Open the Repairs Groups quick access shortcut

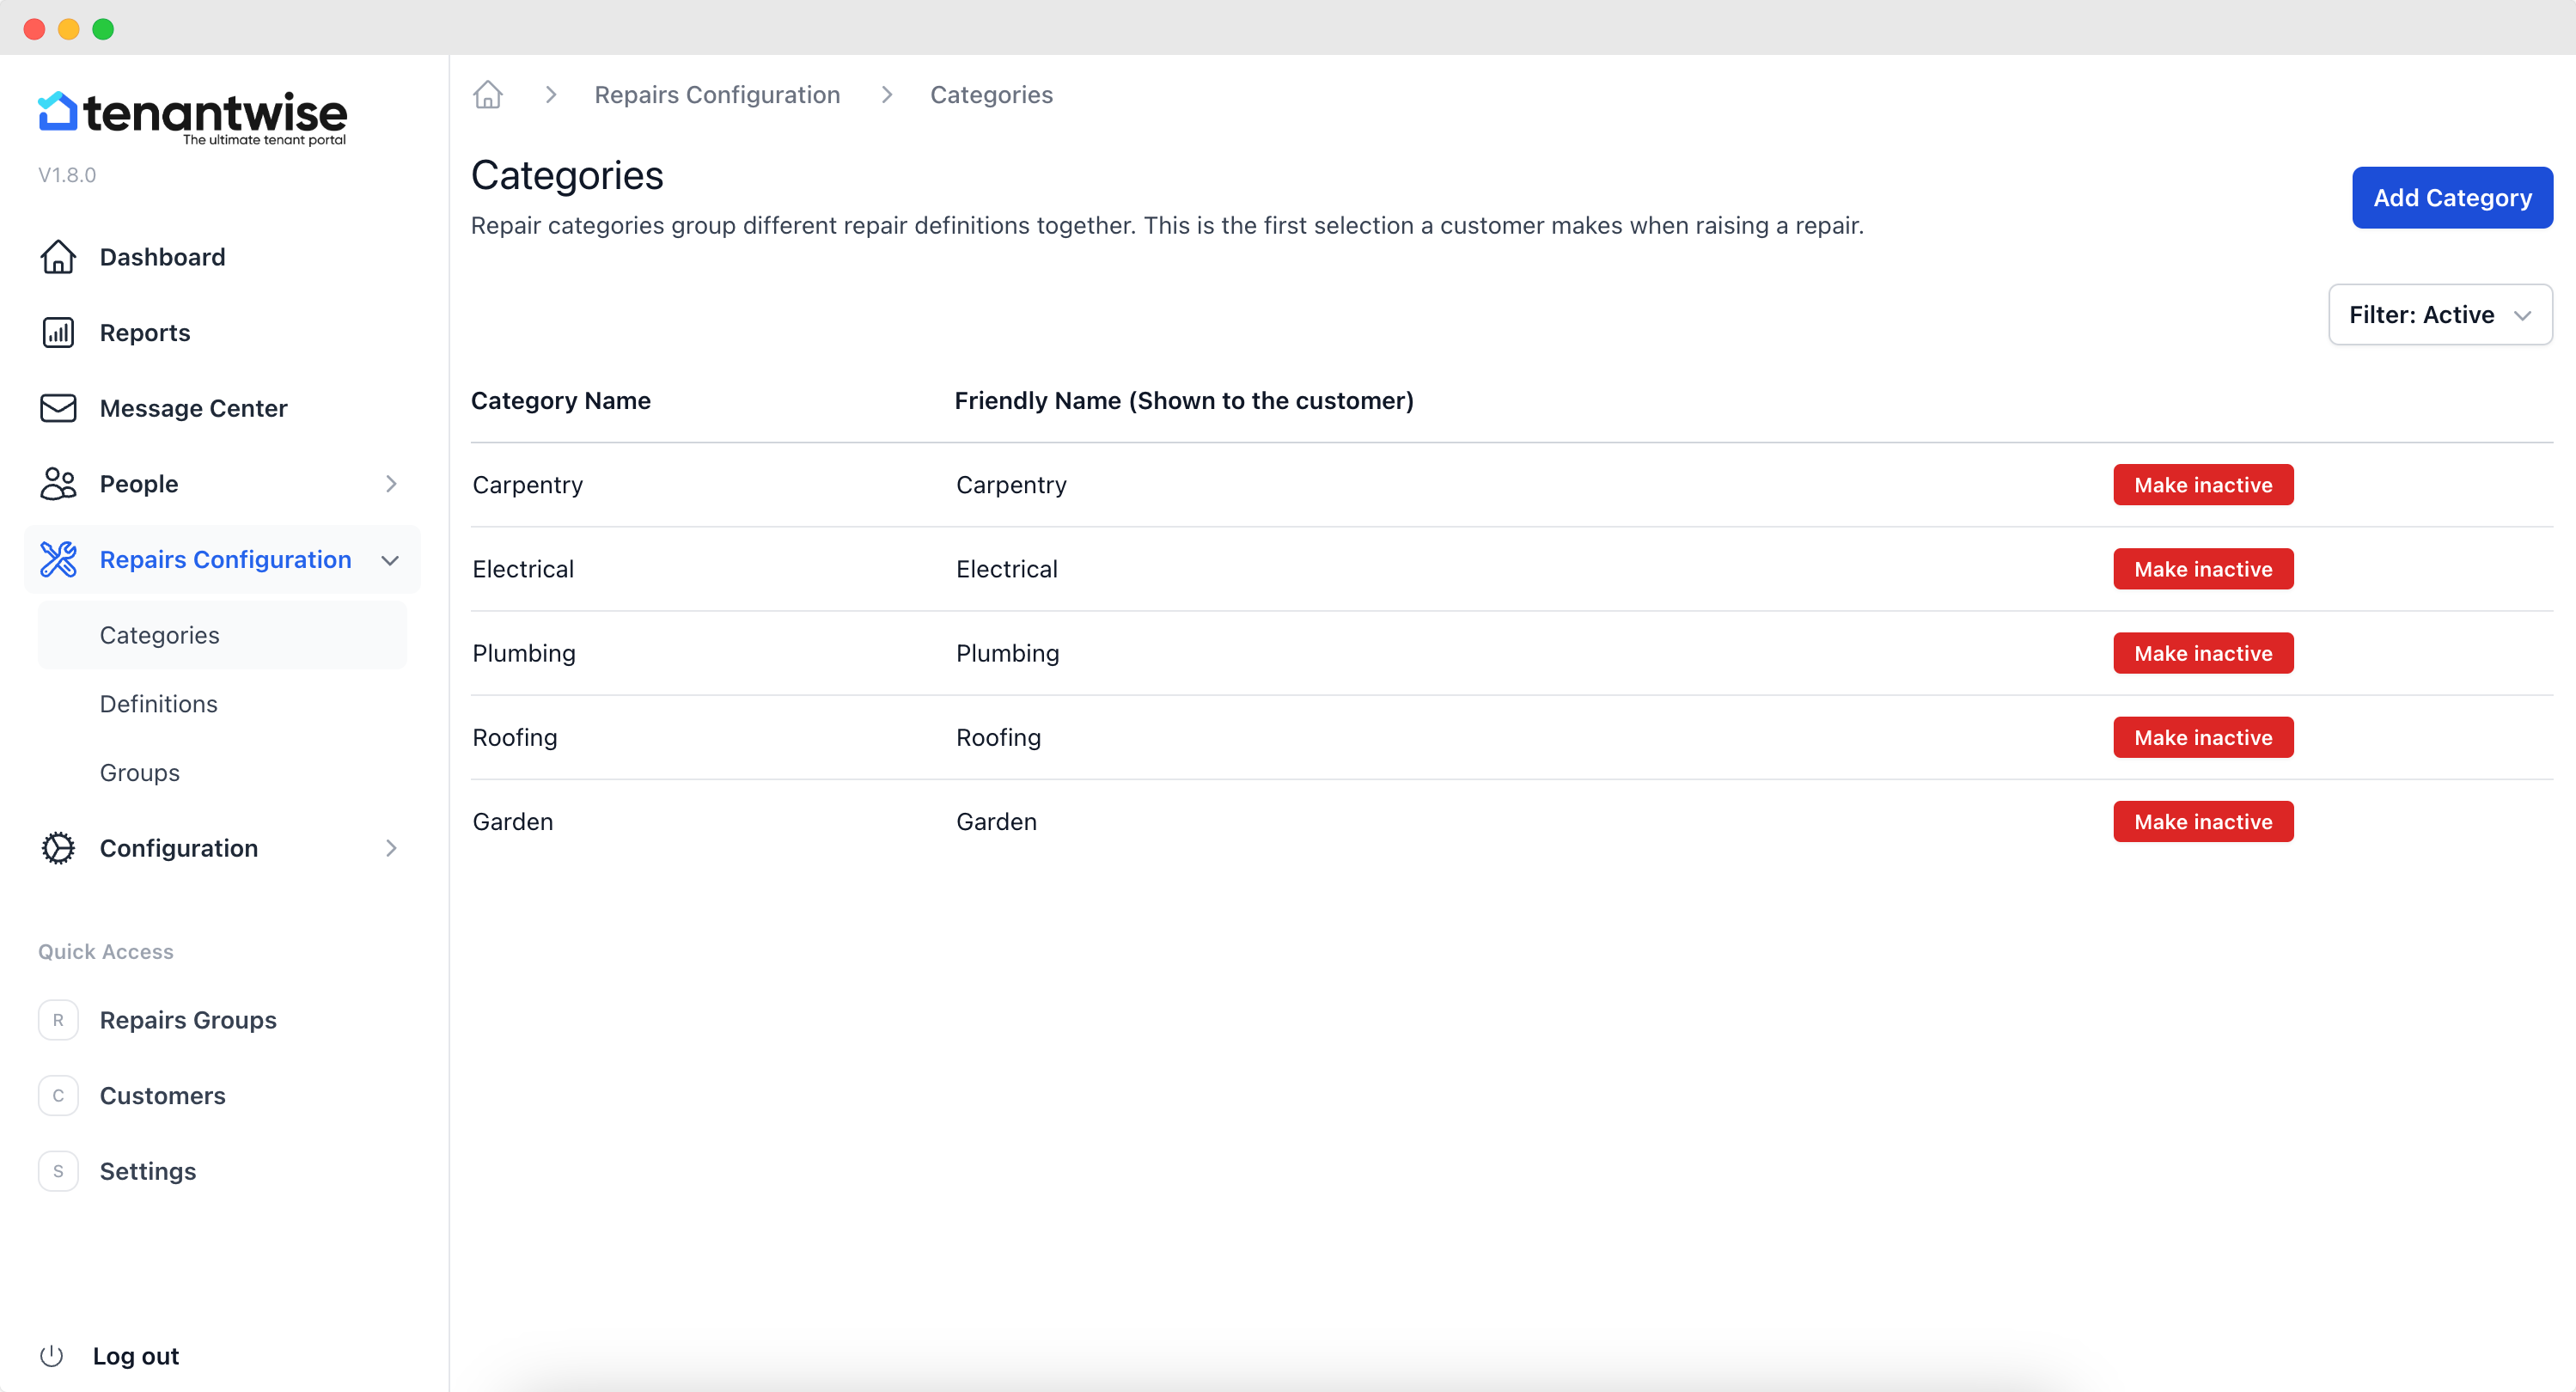coord(188,1020)
